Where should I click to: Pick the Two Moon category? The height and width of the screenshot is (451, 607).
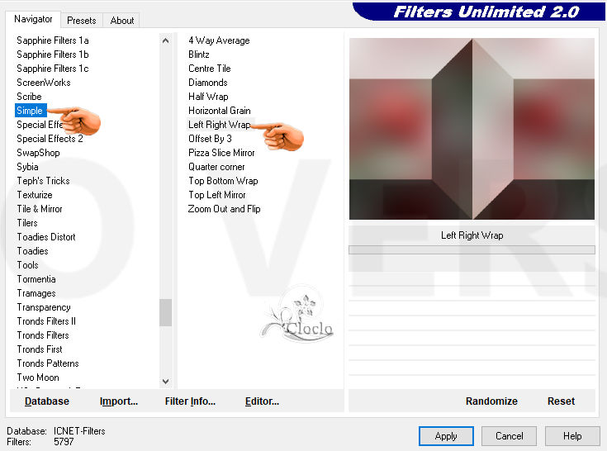coord(38,377)
